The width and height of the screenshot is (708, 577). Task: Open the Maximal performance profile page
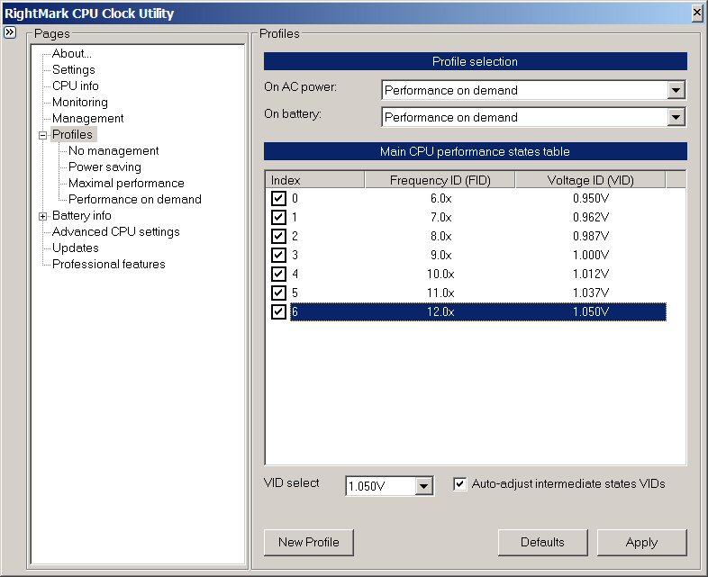[126, 183]
